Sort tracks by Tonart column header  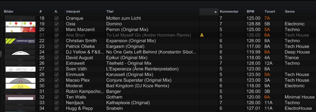pyautogui.click(x=270, y=12)
